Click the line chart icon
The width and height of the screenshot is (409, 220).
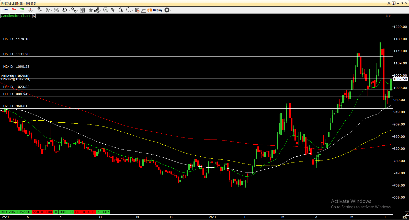pyautogui.click(x=143, y=10)
